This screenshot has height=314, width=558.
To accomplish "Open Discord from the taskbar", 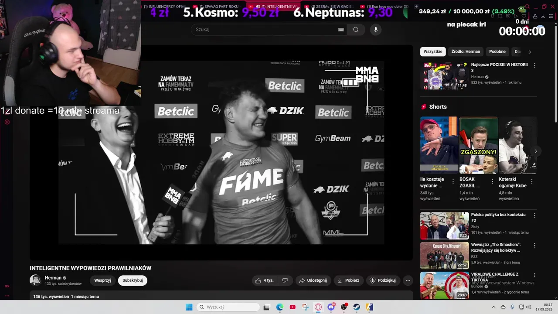I will [331, 307].
